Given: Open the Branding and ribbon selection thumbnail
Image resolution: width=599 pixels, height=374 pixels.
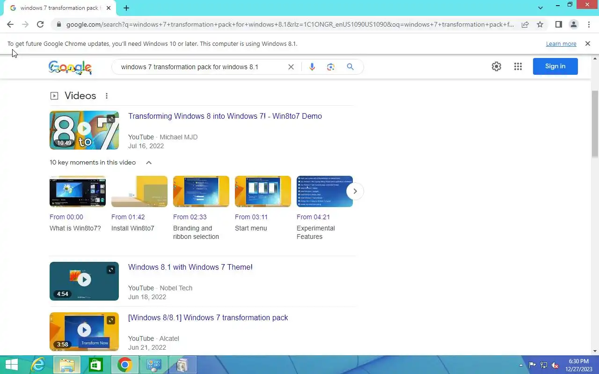Looking at the screenshot, I should [x=201, y=191].
